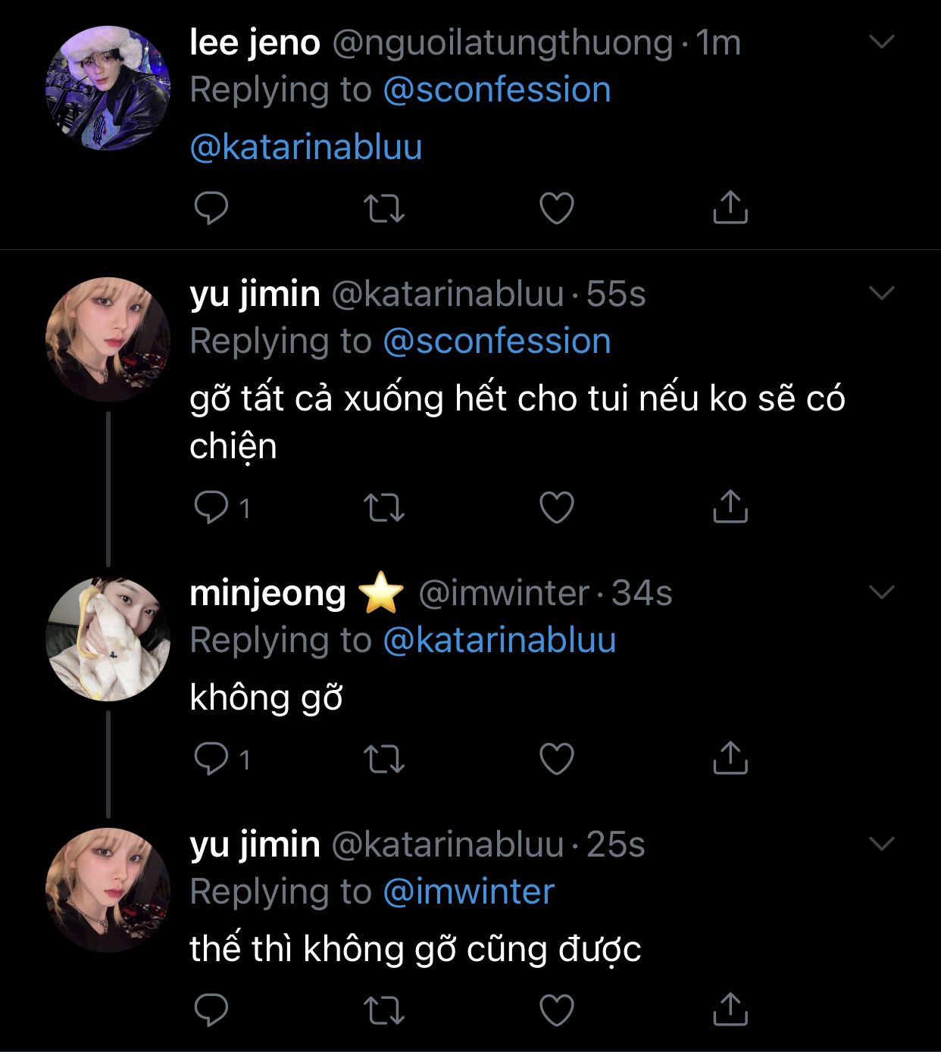The image size is (941, 1052).
Task: Open chevron menu on yu jimin's 25s tweet
Action: pyautogui.click(x=882, y=844)
